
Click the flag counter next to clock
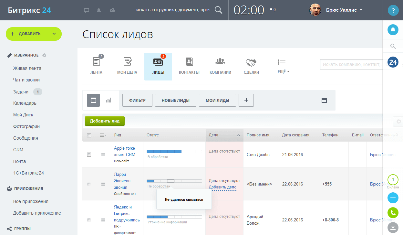(273, 10)
